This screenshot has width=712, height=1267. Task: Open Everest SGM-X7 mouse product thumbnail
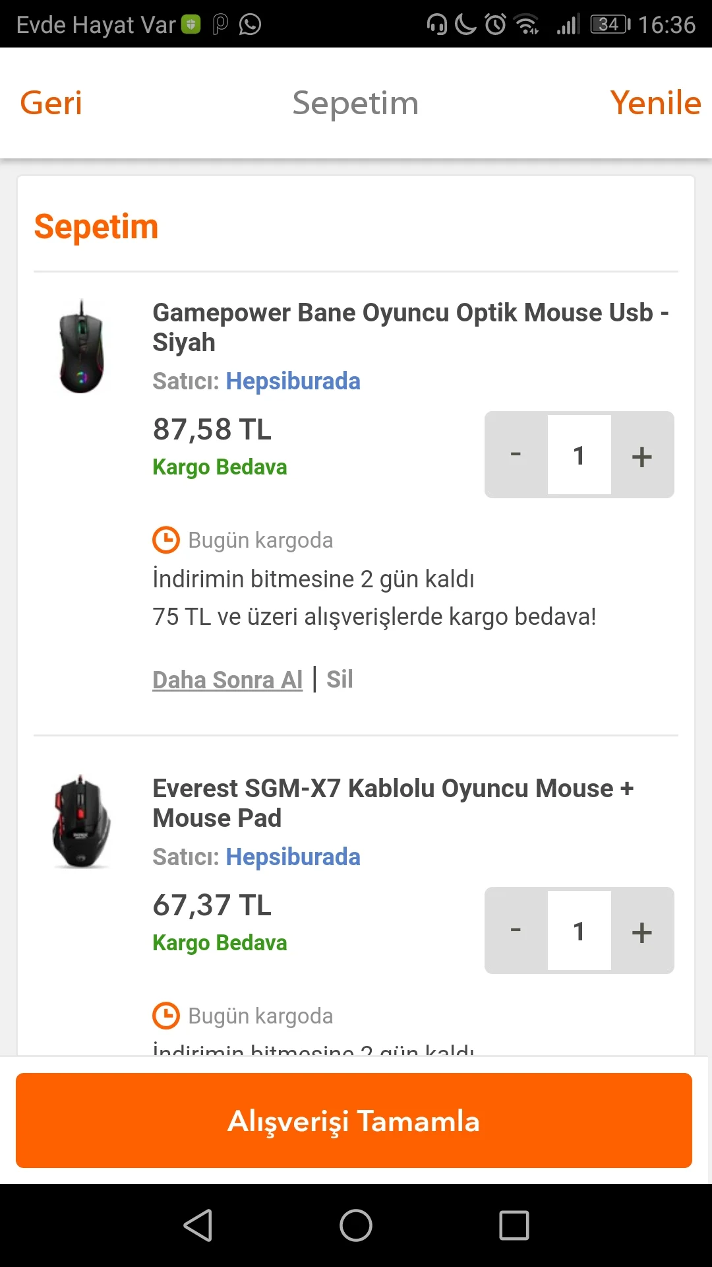(82, 822)
